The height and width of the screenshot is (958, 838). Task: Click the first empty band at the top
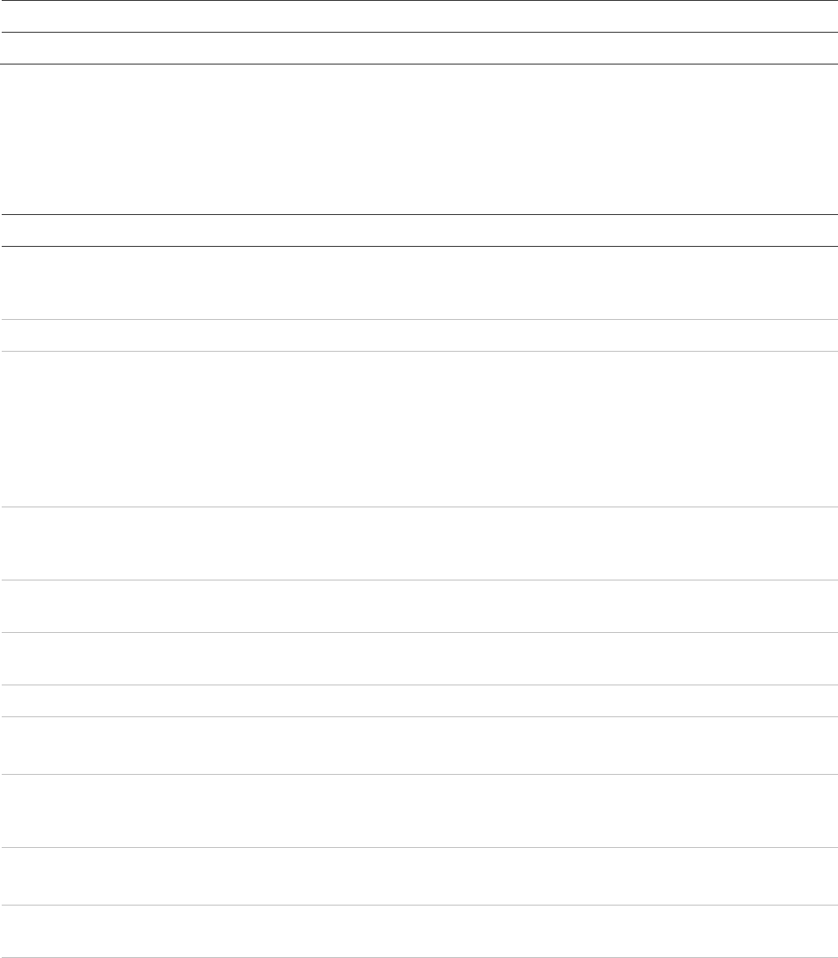point(419,16)
